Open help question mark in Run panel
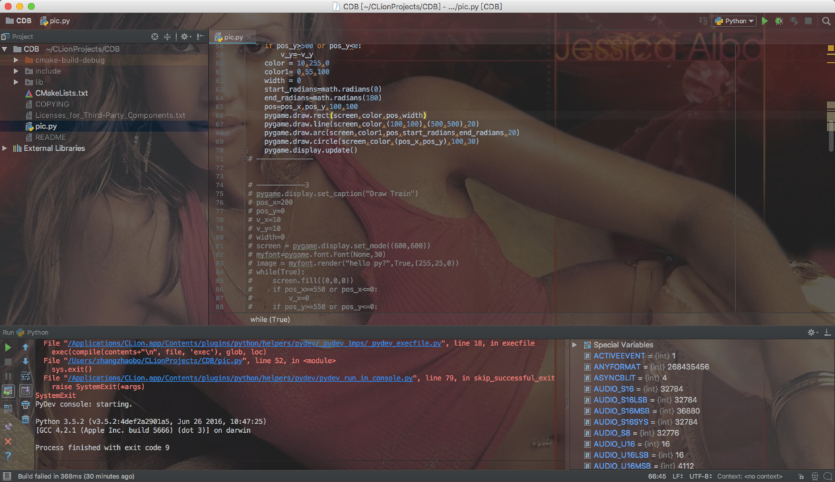 [8, 456]
